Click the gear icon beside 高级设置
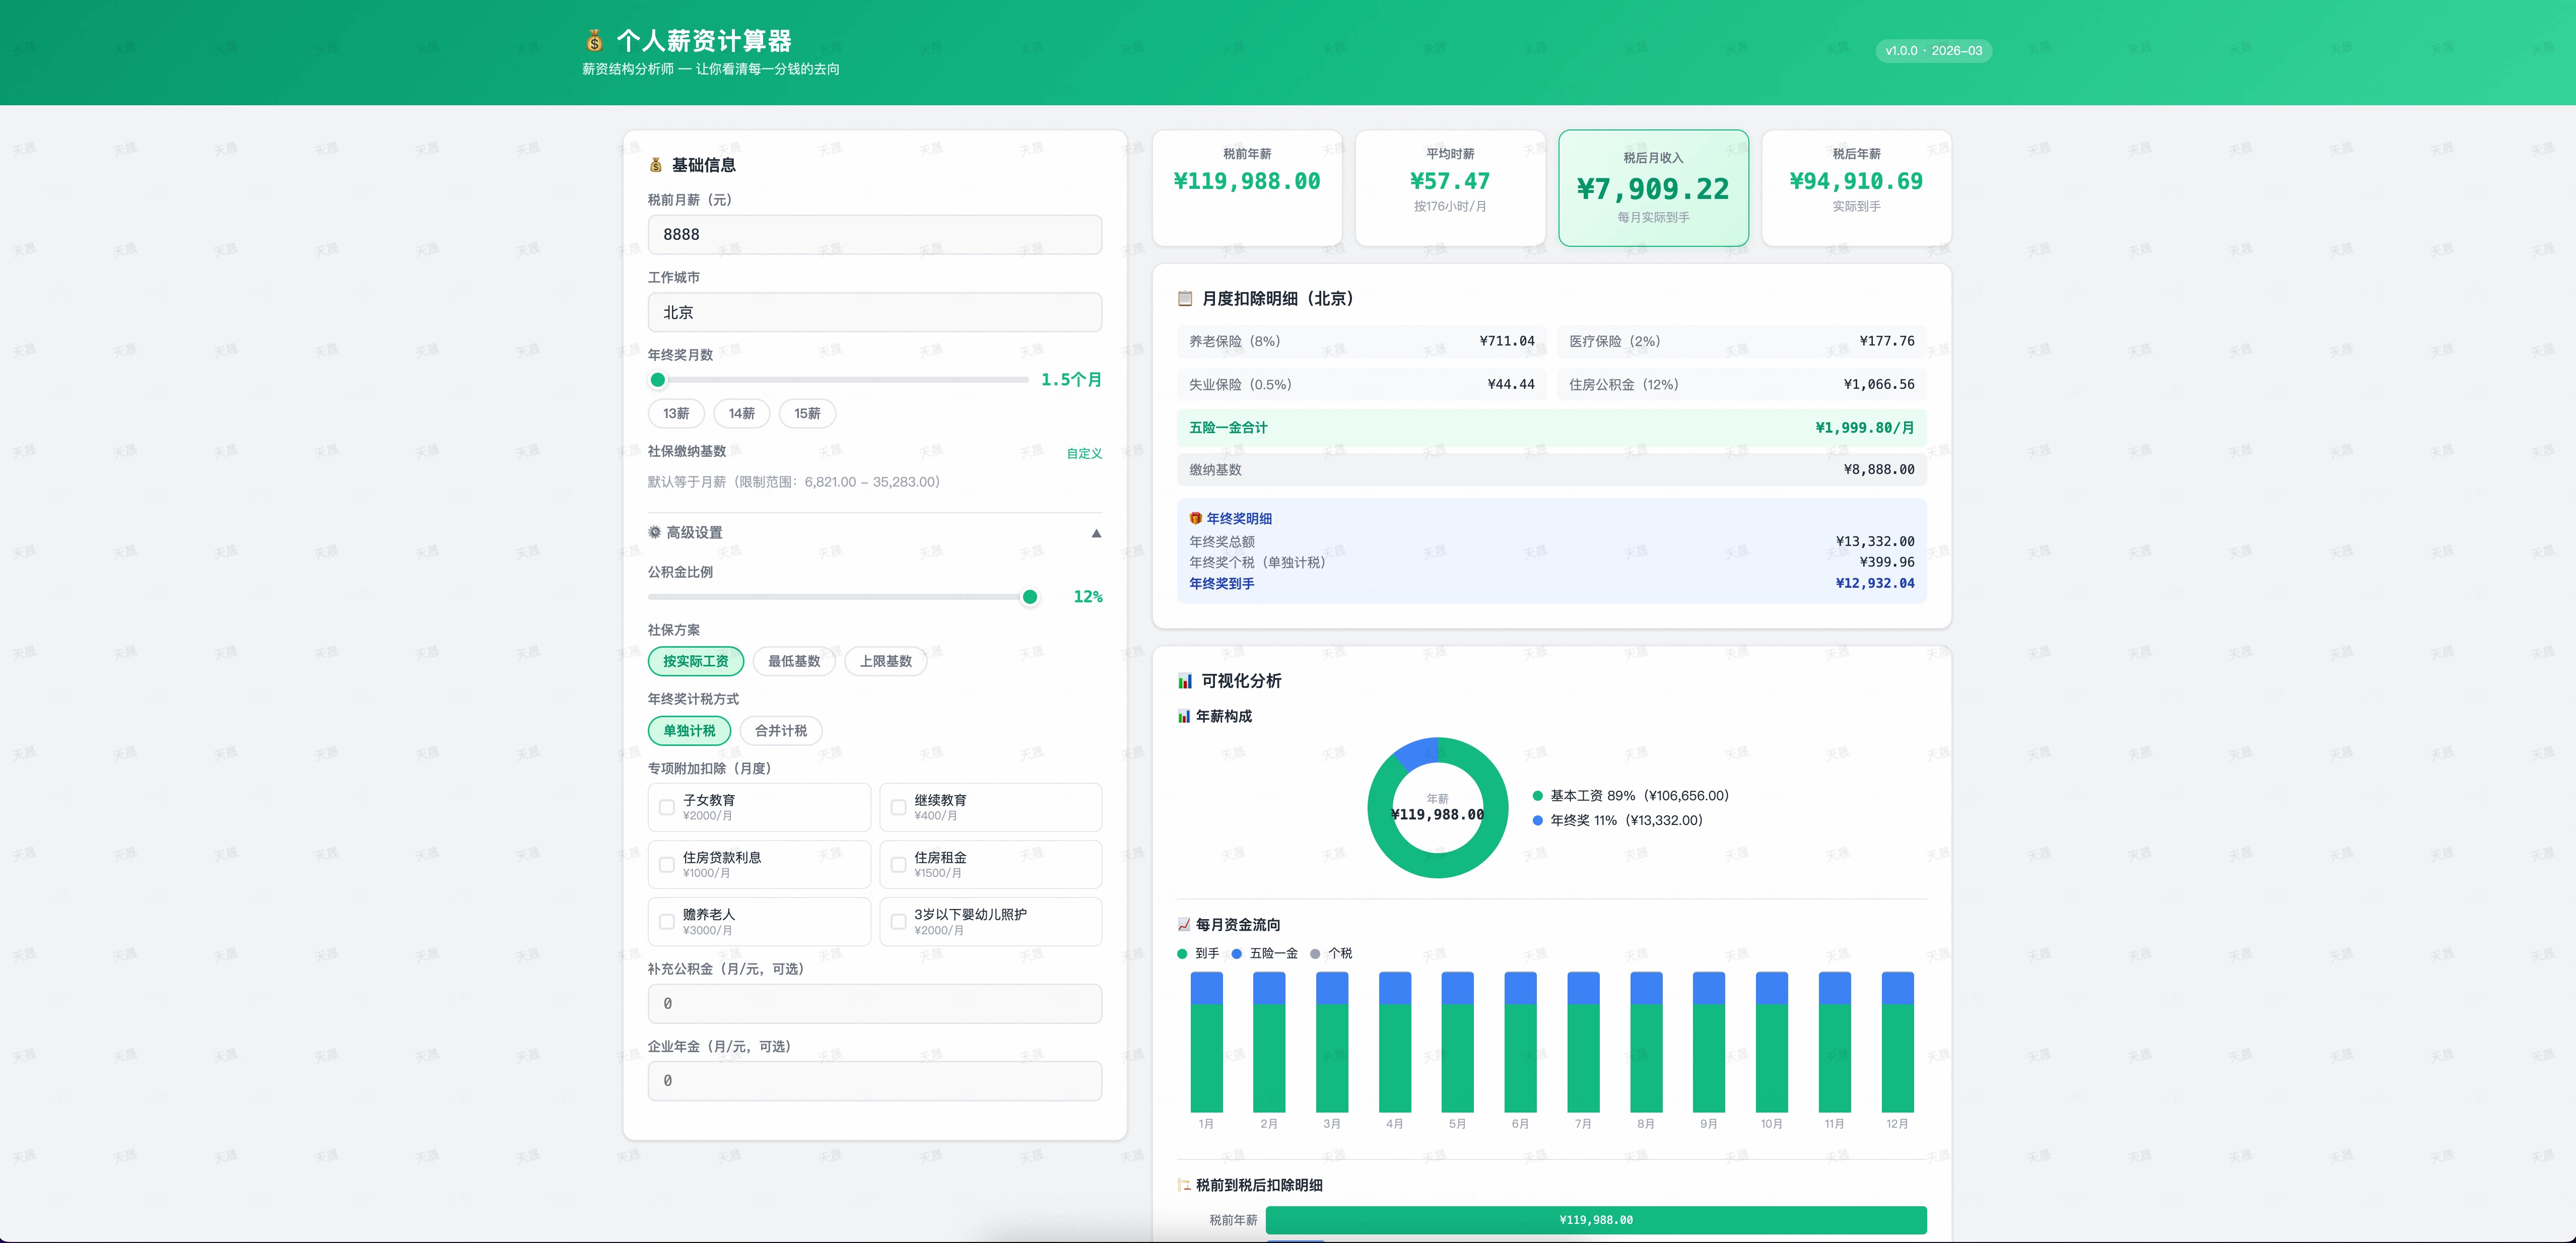 [655, 532]
